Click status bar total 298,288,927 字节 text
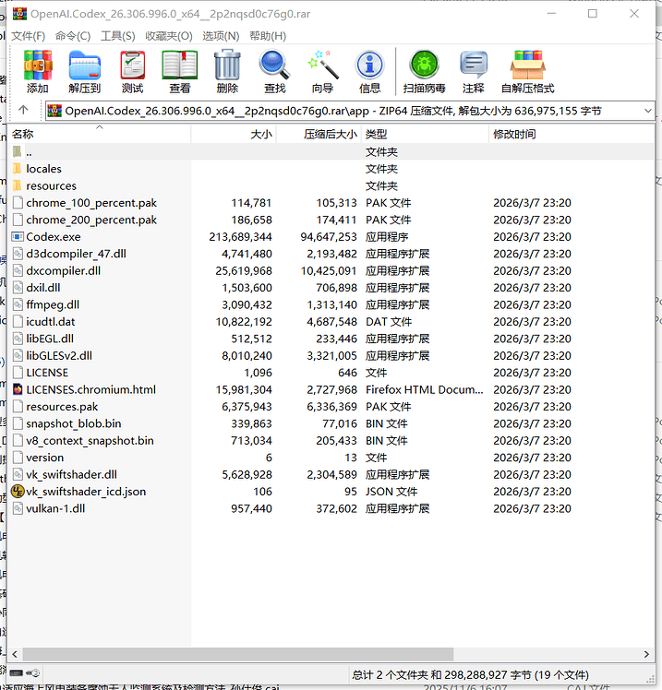Viewport: 662px width, 690px height. (489, 674)
